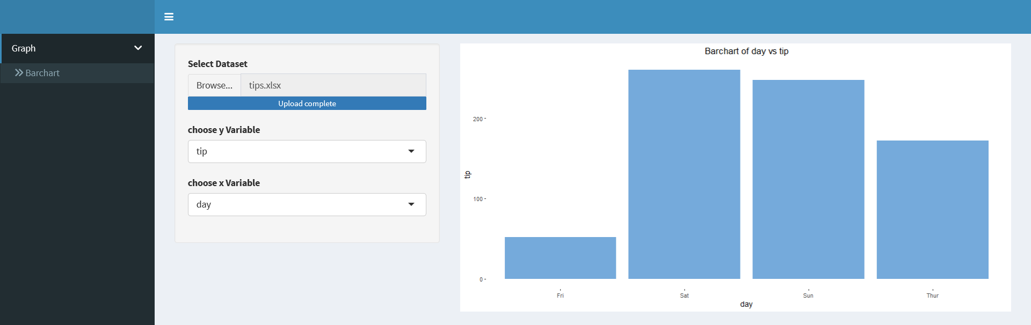Click the Thur bar in the chart
The width and height of the screenshot is (1031, 325).
click(932, 210)
